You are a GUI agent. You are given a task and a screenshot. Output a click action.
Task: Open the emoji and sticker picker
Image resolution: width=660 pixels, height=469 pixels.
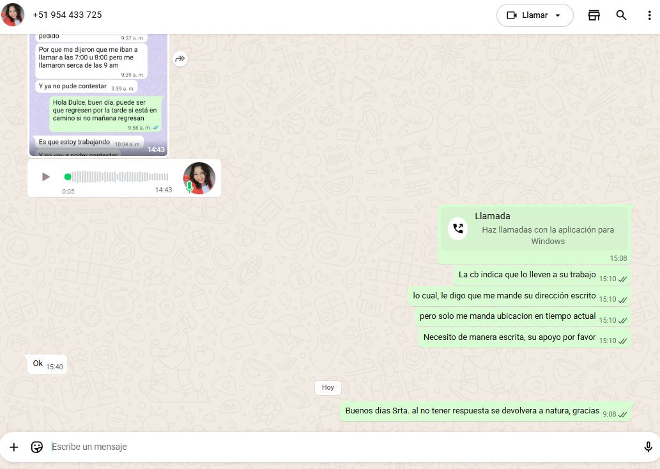tap(37, 447)
